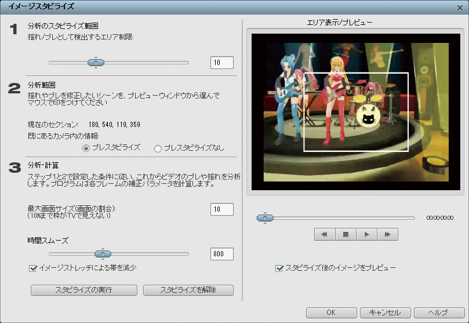The image size is (469, 323).
Task: Toggle スタビライズ後のイメージをプレビュー checkbox
Action: pos(279,268)
